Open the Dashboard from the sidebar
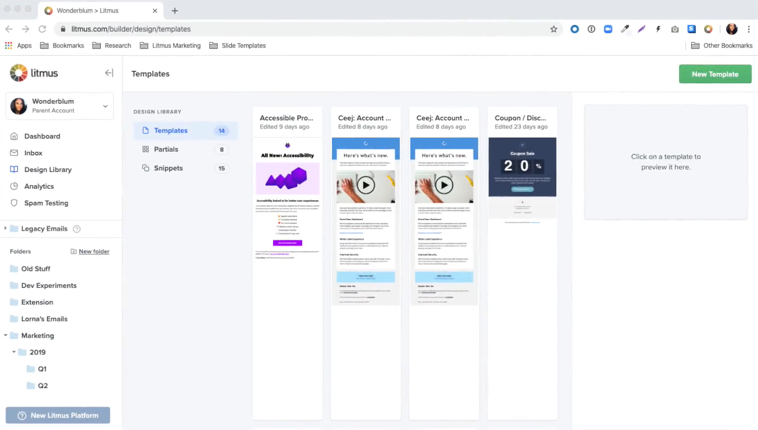Viewport: 758px width, 430px height. tap(42, 136)
